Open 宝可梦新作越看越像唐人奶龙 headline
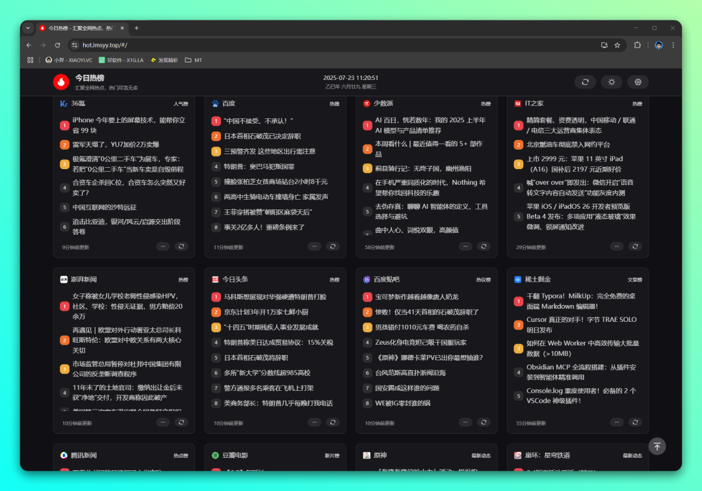 point(417,297)
